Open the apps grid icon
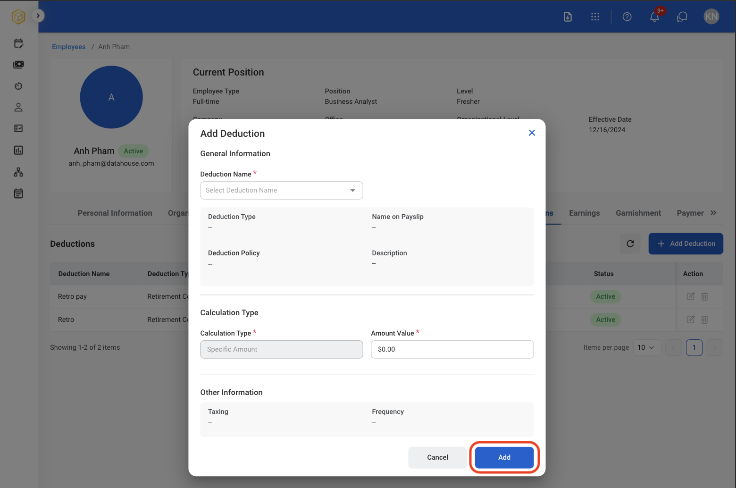This screenshot has height=488, width=736. pos(595,17)
